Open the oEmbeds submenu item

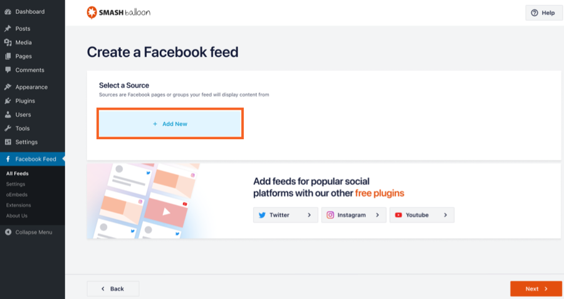[17, 194]
